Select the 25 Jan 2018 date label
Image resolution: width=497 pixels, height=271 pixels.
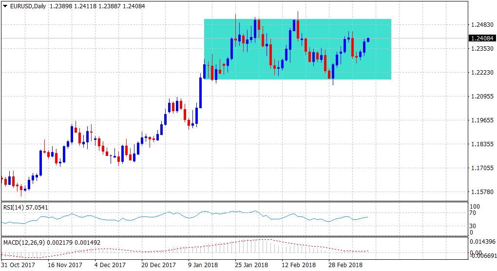coord(251,265)
